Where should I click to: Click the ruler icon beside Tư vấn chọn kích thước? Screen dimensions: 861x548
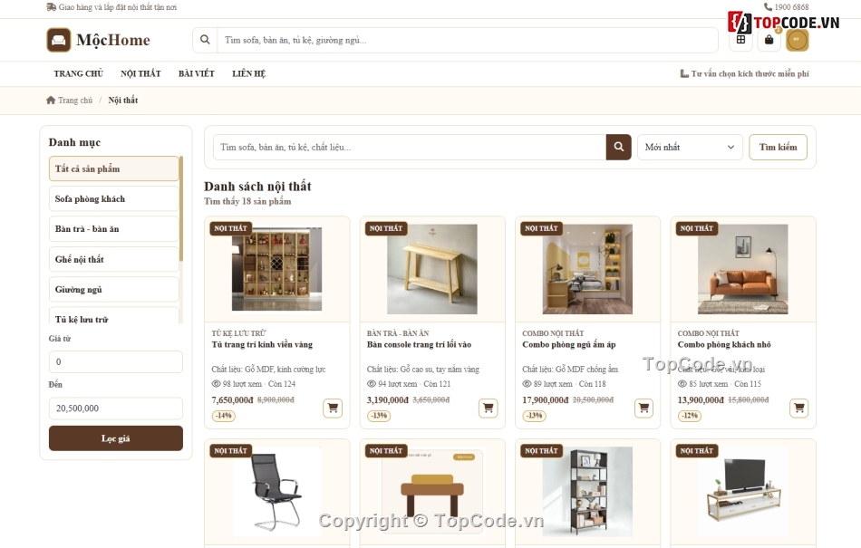(x=684, y=73)
